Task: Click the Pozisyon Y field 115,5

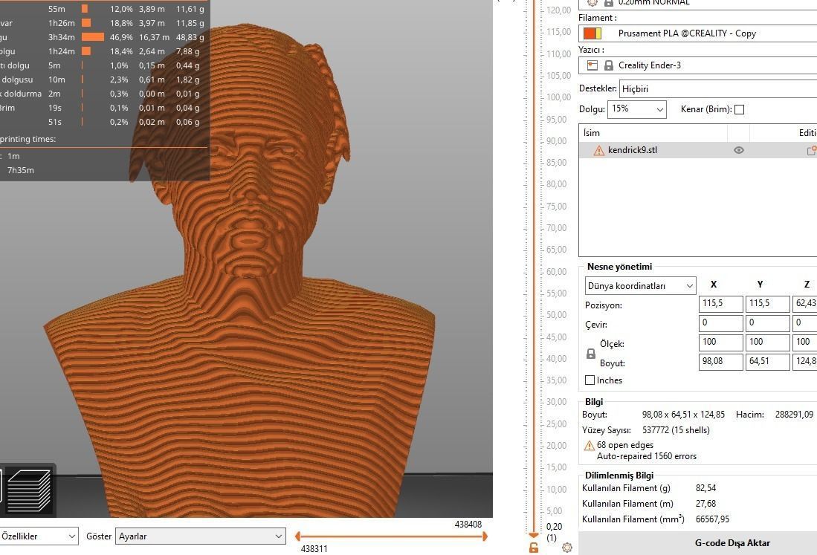Action: tap(767, 304)
